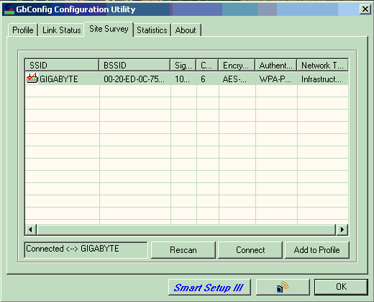Click the list's right scroll arrow
The image size is (374, 302).
(342, 230)
